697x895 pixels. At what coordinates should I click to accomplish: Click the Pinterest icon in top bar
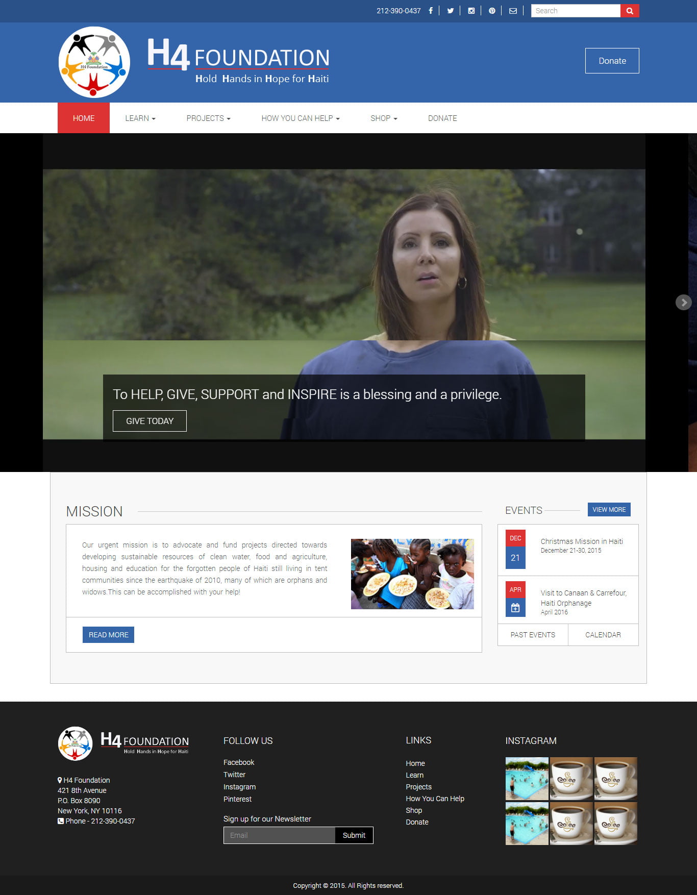(492, 11)
